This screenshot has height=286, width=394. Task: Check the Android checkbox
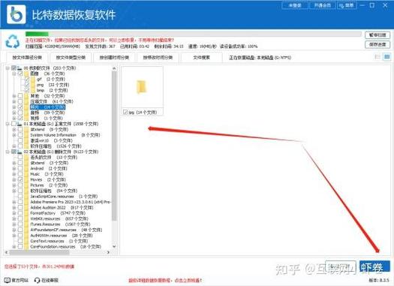(20, 168)
